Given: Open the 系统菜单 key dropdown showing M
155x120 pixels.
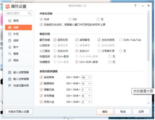Looking at the screenshot, I should [x=86, y=77].
